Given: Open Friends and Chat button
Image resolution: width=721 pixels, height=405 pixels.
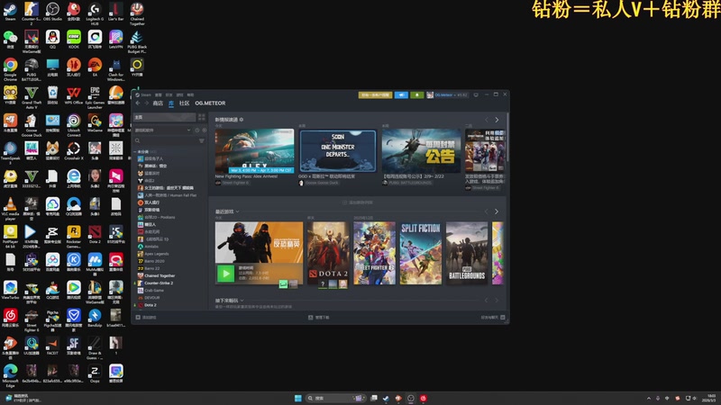Looking at the screenshot, I should coord(493,318).
